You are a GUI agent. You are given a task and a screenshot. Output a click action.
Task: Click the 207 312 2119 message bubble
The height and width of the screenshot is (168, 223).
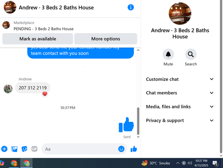pyautogui.click(x=33, y=88)
